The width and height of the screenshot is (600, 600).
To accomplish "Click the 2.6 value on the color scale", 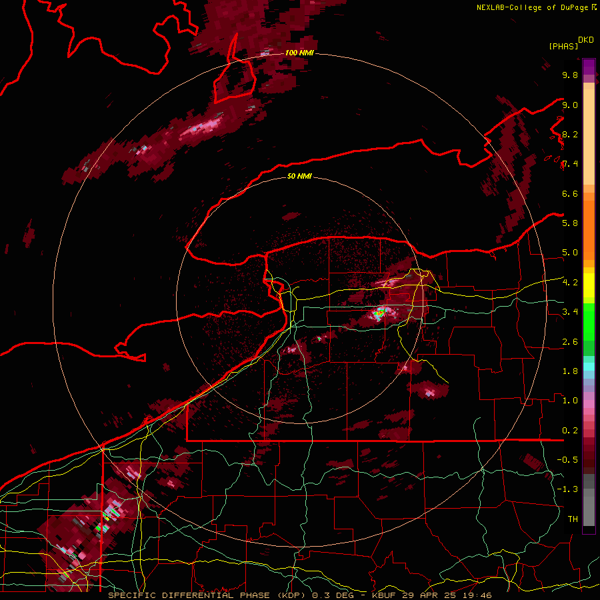I will point(570,342).
